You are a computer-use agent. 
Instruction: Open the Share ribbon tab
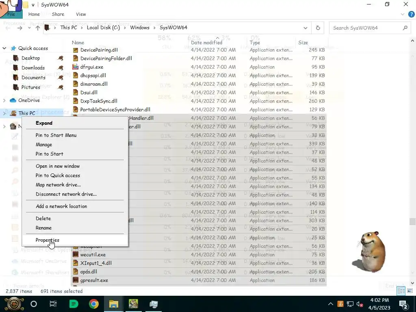point(58,14)
